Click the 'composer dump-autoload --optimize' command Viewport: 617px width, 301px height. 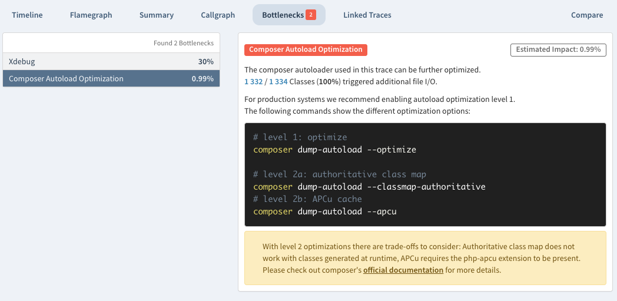pyautogui.click(x=334, y=150)
